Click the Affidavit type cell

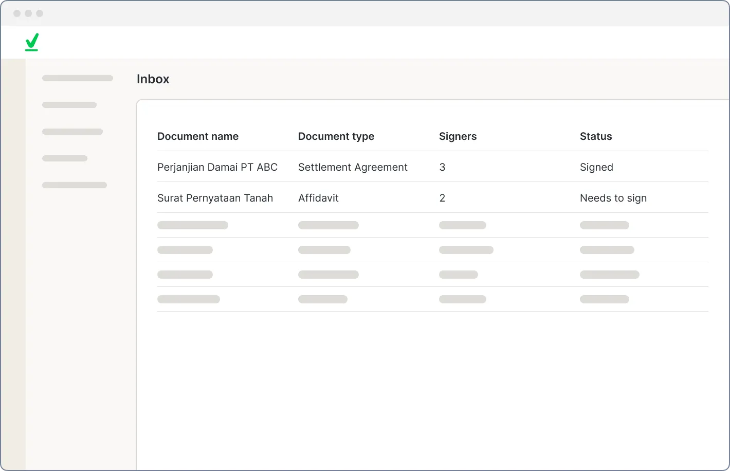(x=318, y=198)
